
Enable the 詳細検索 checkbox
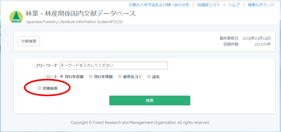pyautogui.click(x=39, y=88)
